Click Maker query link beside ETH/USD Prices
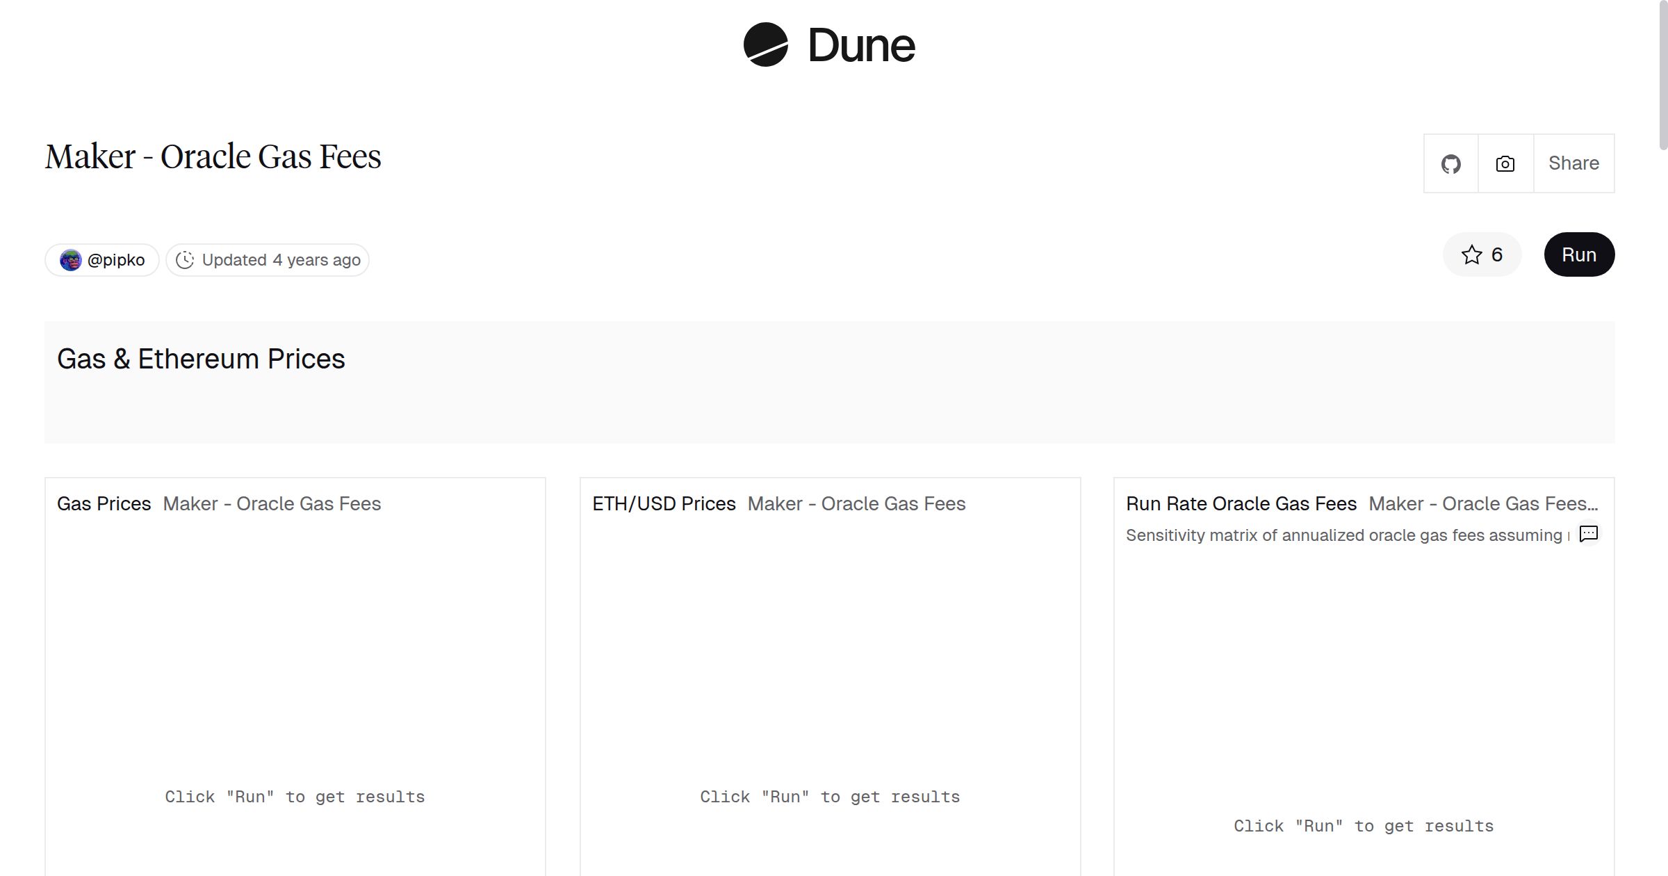 point(856,503)
